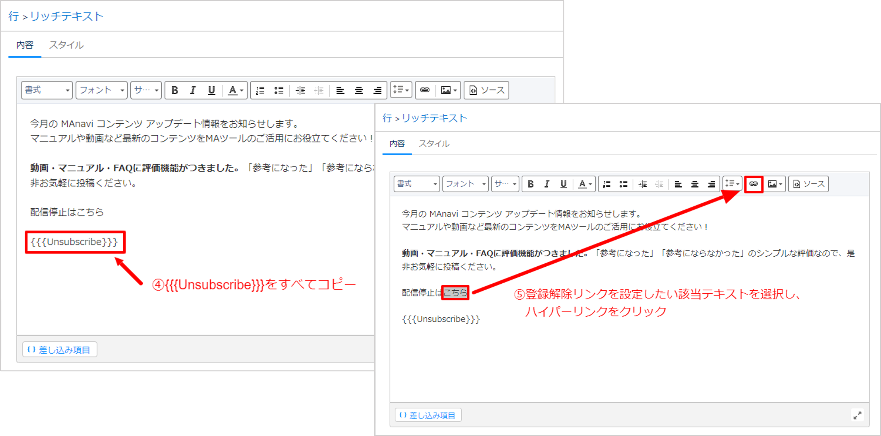Click 配信停止はこちら line in back editor

[67, 212]
